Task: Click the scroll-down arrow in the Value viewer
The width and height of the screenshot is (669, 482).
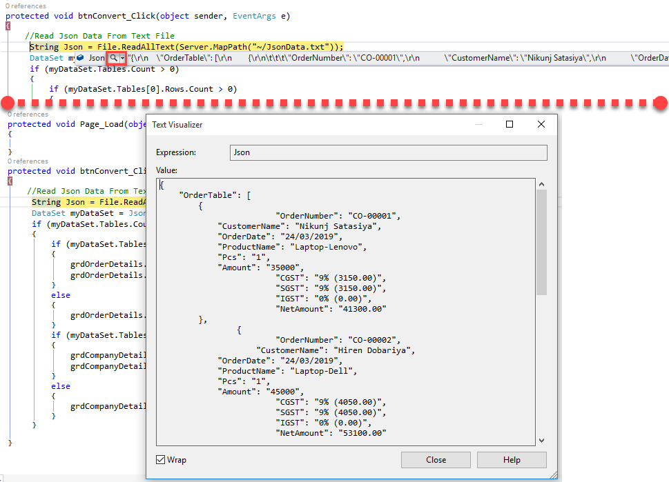Action: click(x=541, y=440)
